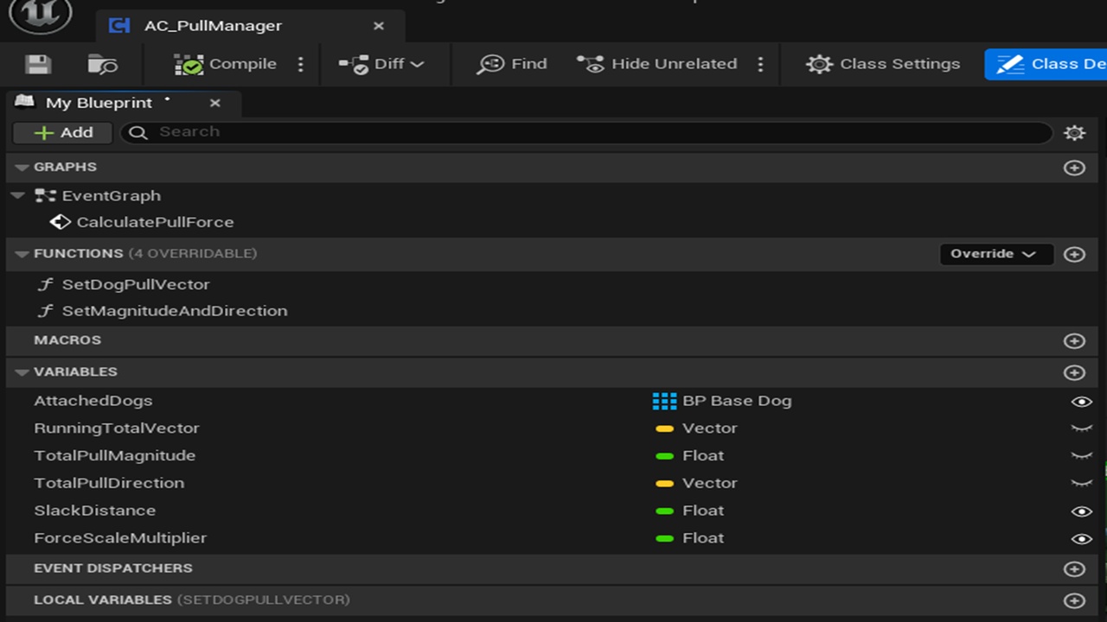Image resolution: width=1107 pixels, height=622 pixels.
Task: Click the BP Base Dog array type icon
Action: 664,401
